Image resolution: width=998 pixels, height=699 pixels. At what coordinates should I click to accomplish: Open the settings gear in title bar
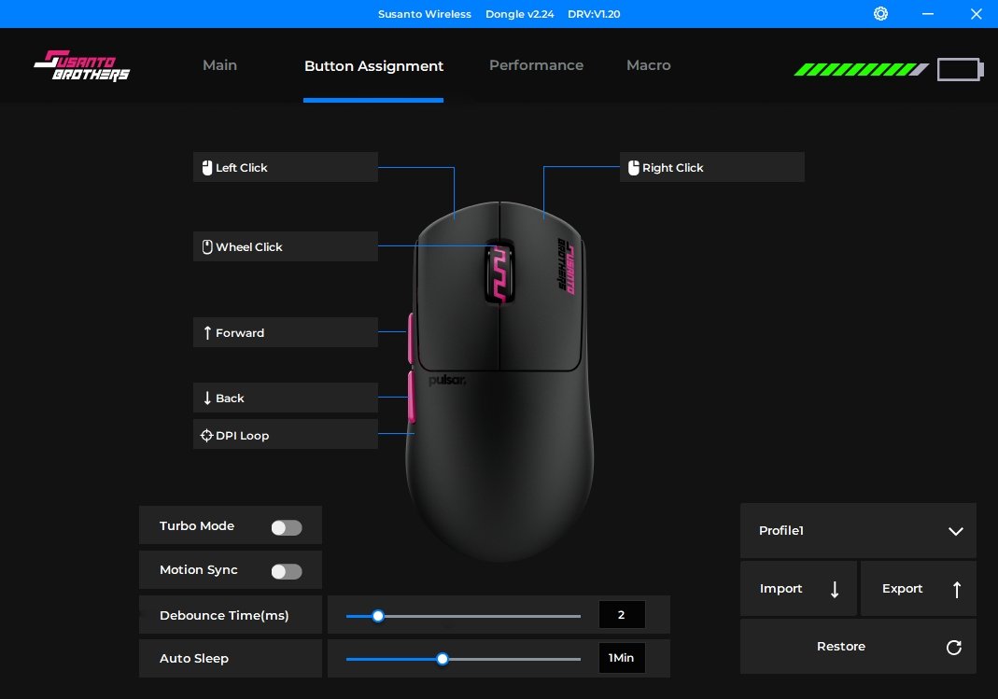pos(881,13)
